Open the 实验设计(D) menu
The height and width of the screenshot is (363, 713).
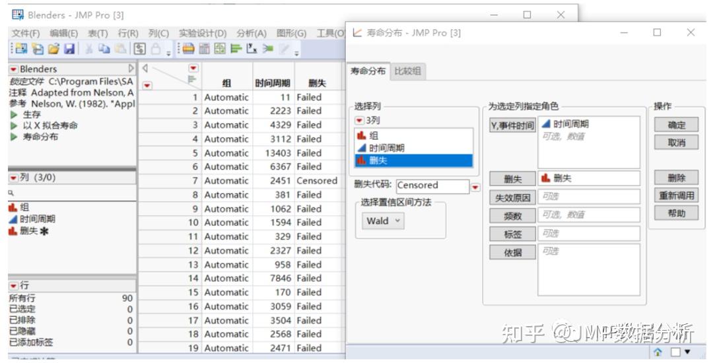(203, 34)
